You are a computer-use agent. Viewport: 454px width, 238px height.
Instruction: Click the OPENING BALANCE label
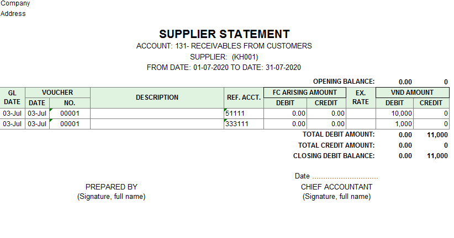[344, 81]
